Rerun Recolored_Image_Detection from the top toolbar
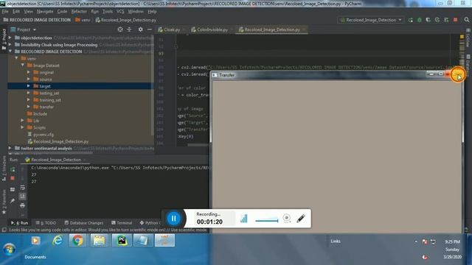This screenshot has height=265, width=472. tap(410, 20)
